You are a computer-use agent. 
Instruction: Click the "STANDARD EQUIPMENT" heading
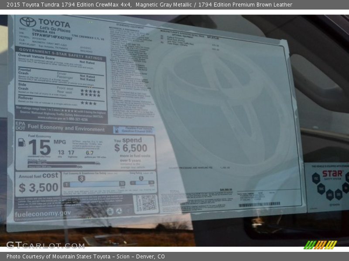coord(130,26)
